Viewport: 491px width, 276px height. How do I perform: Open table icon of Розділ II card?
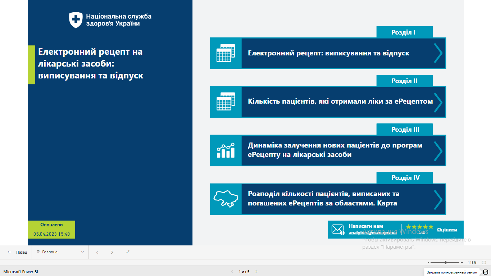tap(226, 101)
